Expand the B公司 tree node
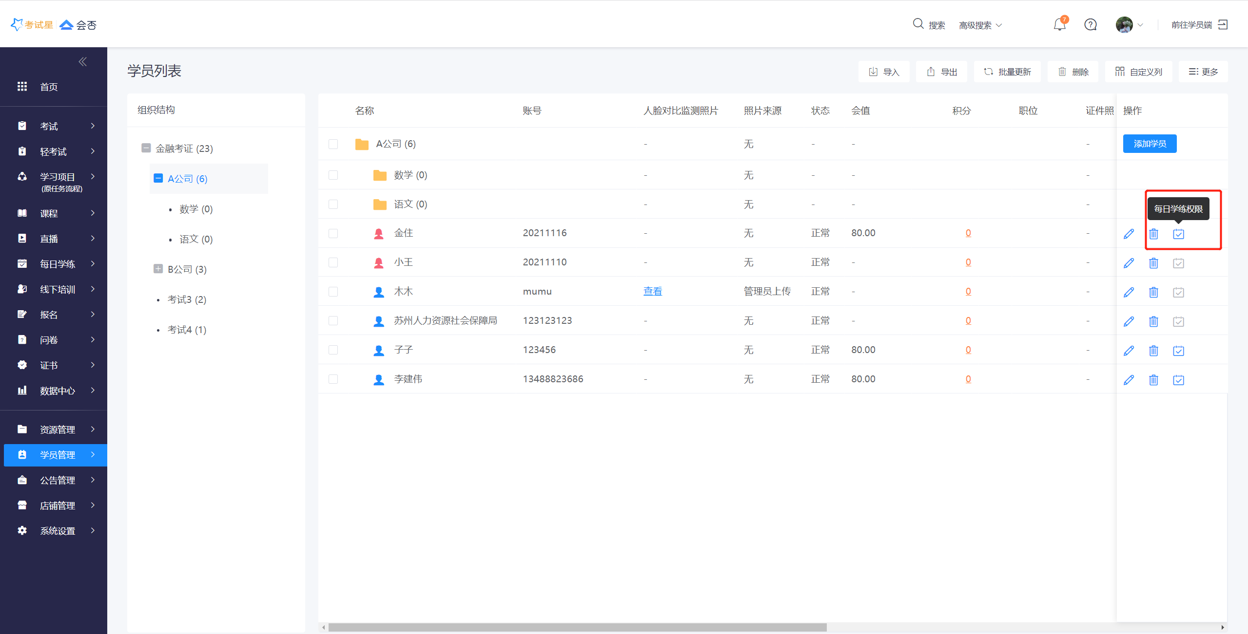Screen dimensions: 1248x634 click(158, 269)
